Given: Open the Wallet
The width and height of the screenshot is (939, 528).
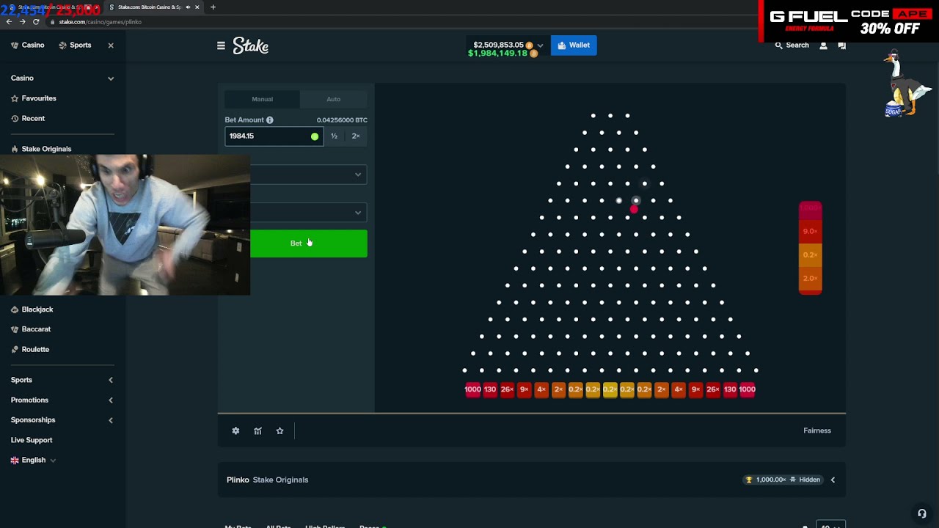Looking at the screenshot, I should [574, 45].
